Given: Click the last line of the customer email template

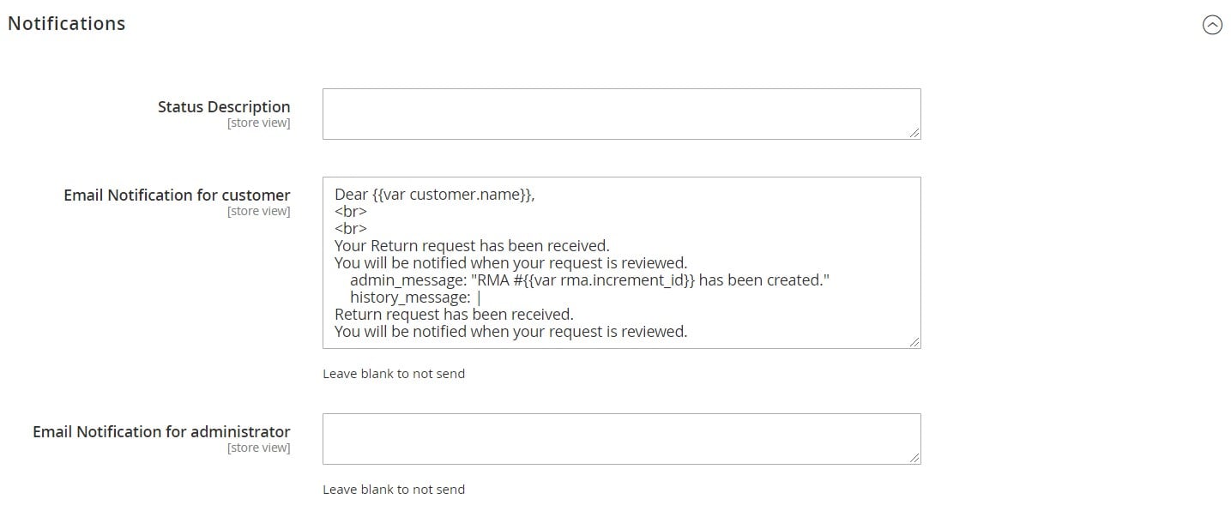Looking at the screenshot, I should (x=511, y=332).
